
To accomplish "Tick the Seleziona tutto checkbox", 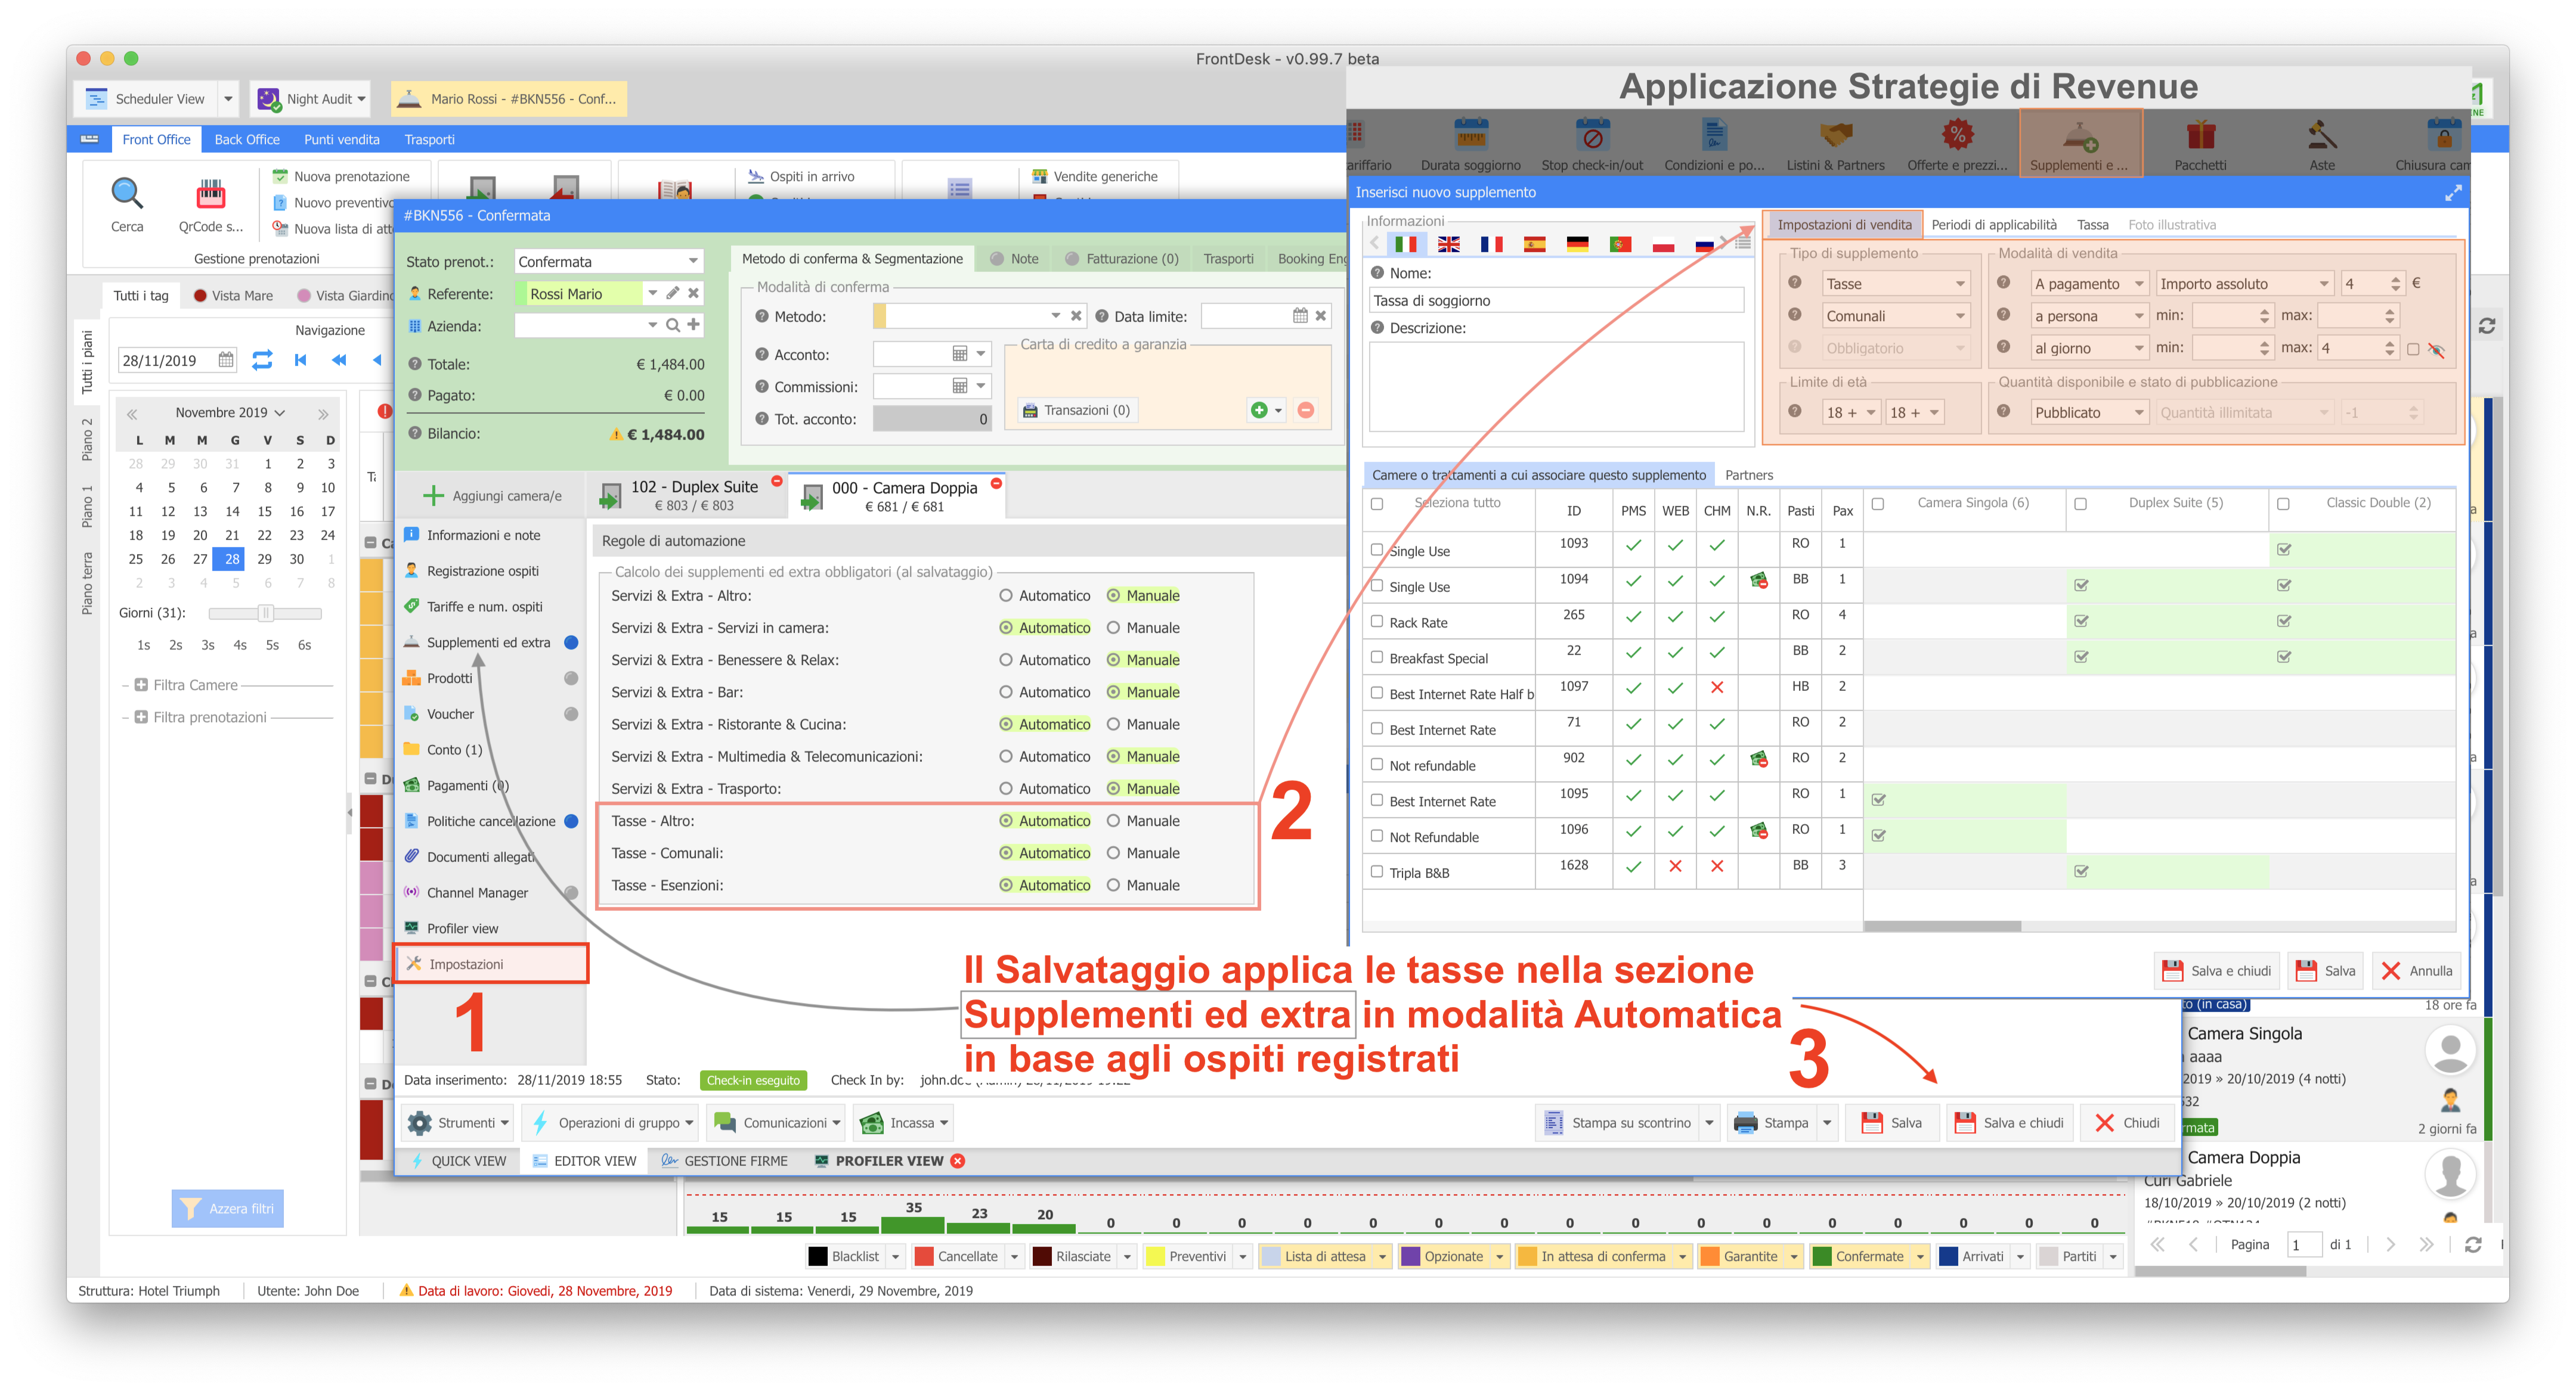I will click(x=1377, y=504).
